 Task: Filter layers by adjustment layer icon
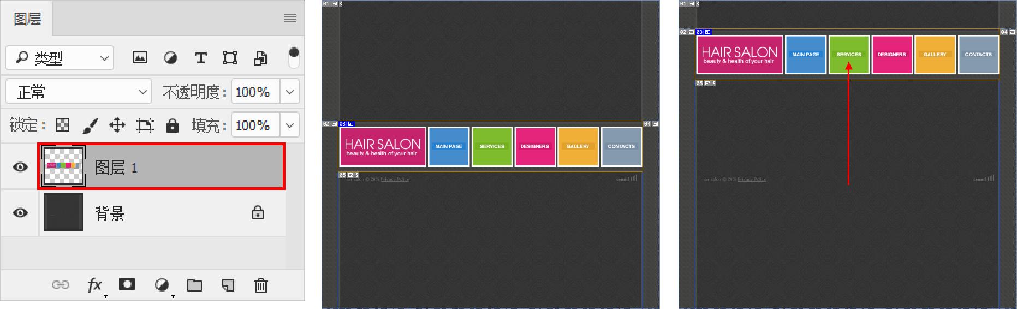[x=170, y=57]
